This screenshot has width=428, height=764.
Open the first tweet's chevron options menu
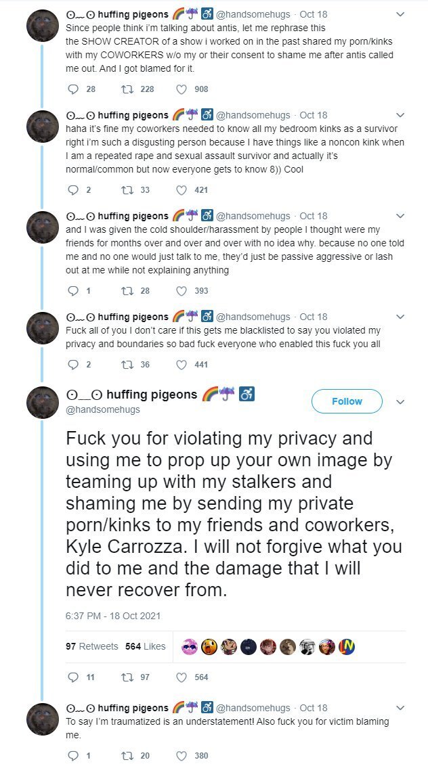[400, 15]
